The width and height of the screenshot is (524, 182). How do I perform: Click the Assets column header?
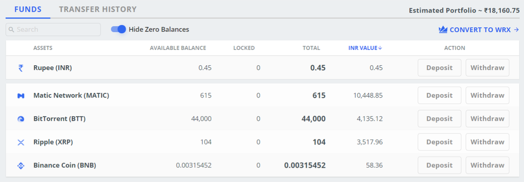(x=43, y=48)
